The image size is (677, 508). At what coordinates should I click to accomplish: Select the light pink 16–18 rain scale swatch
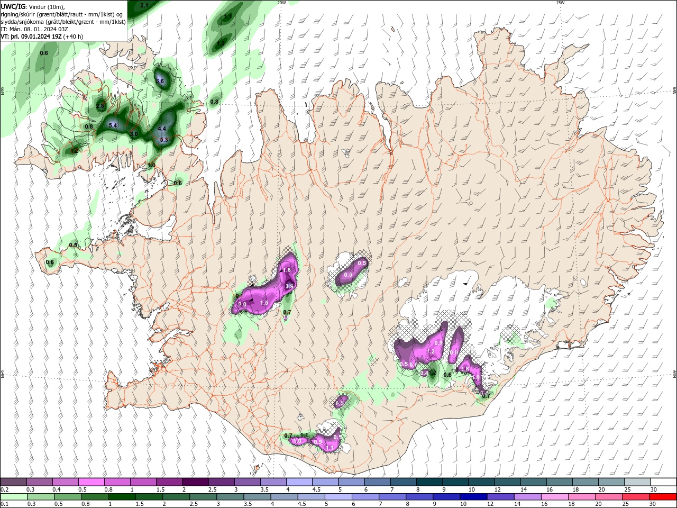pyautogui.click(x=555, y=496)
